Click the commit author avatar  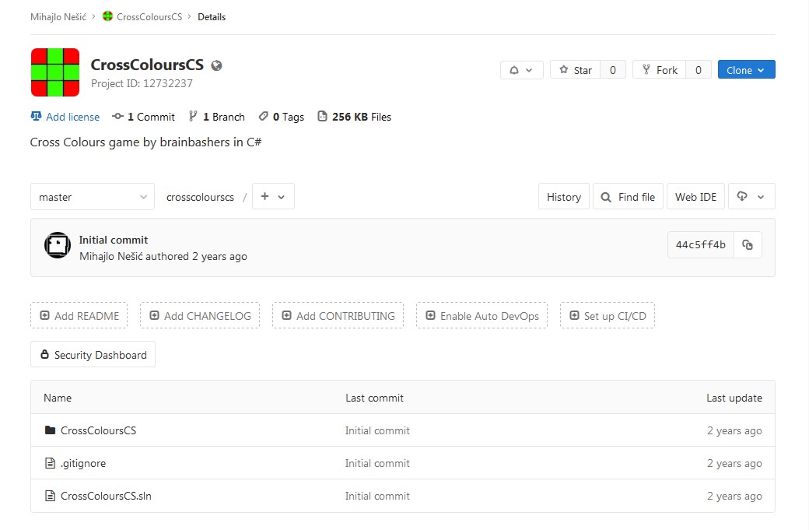(x=58, y=246)
